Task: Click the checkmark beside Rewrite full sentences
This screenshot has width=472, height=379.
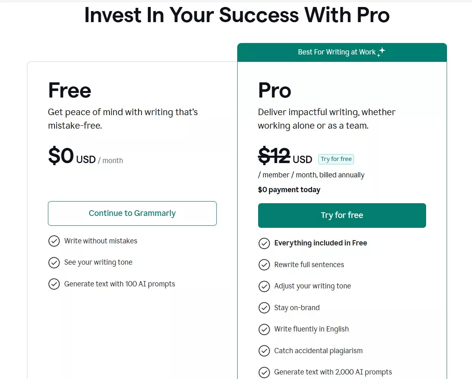Action: coord(264,265)
